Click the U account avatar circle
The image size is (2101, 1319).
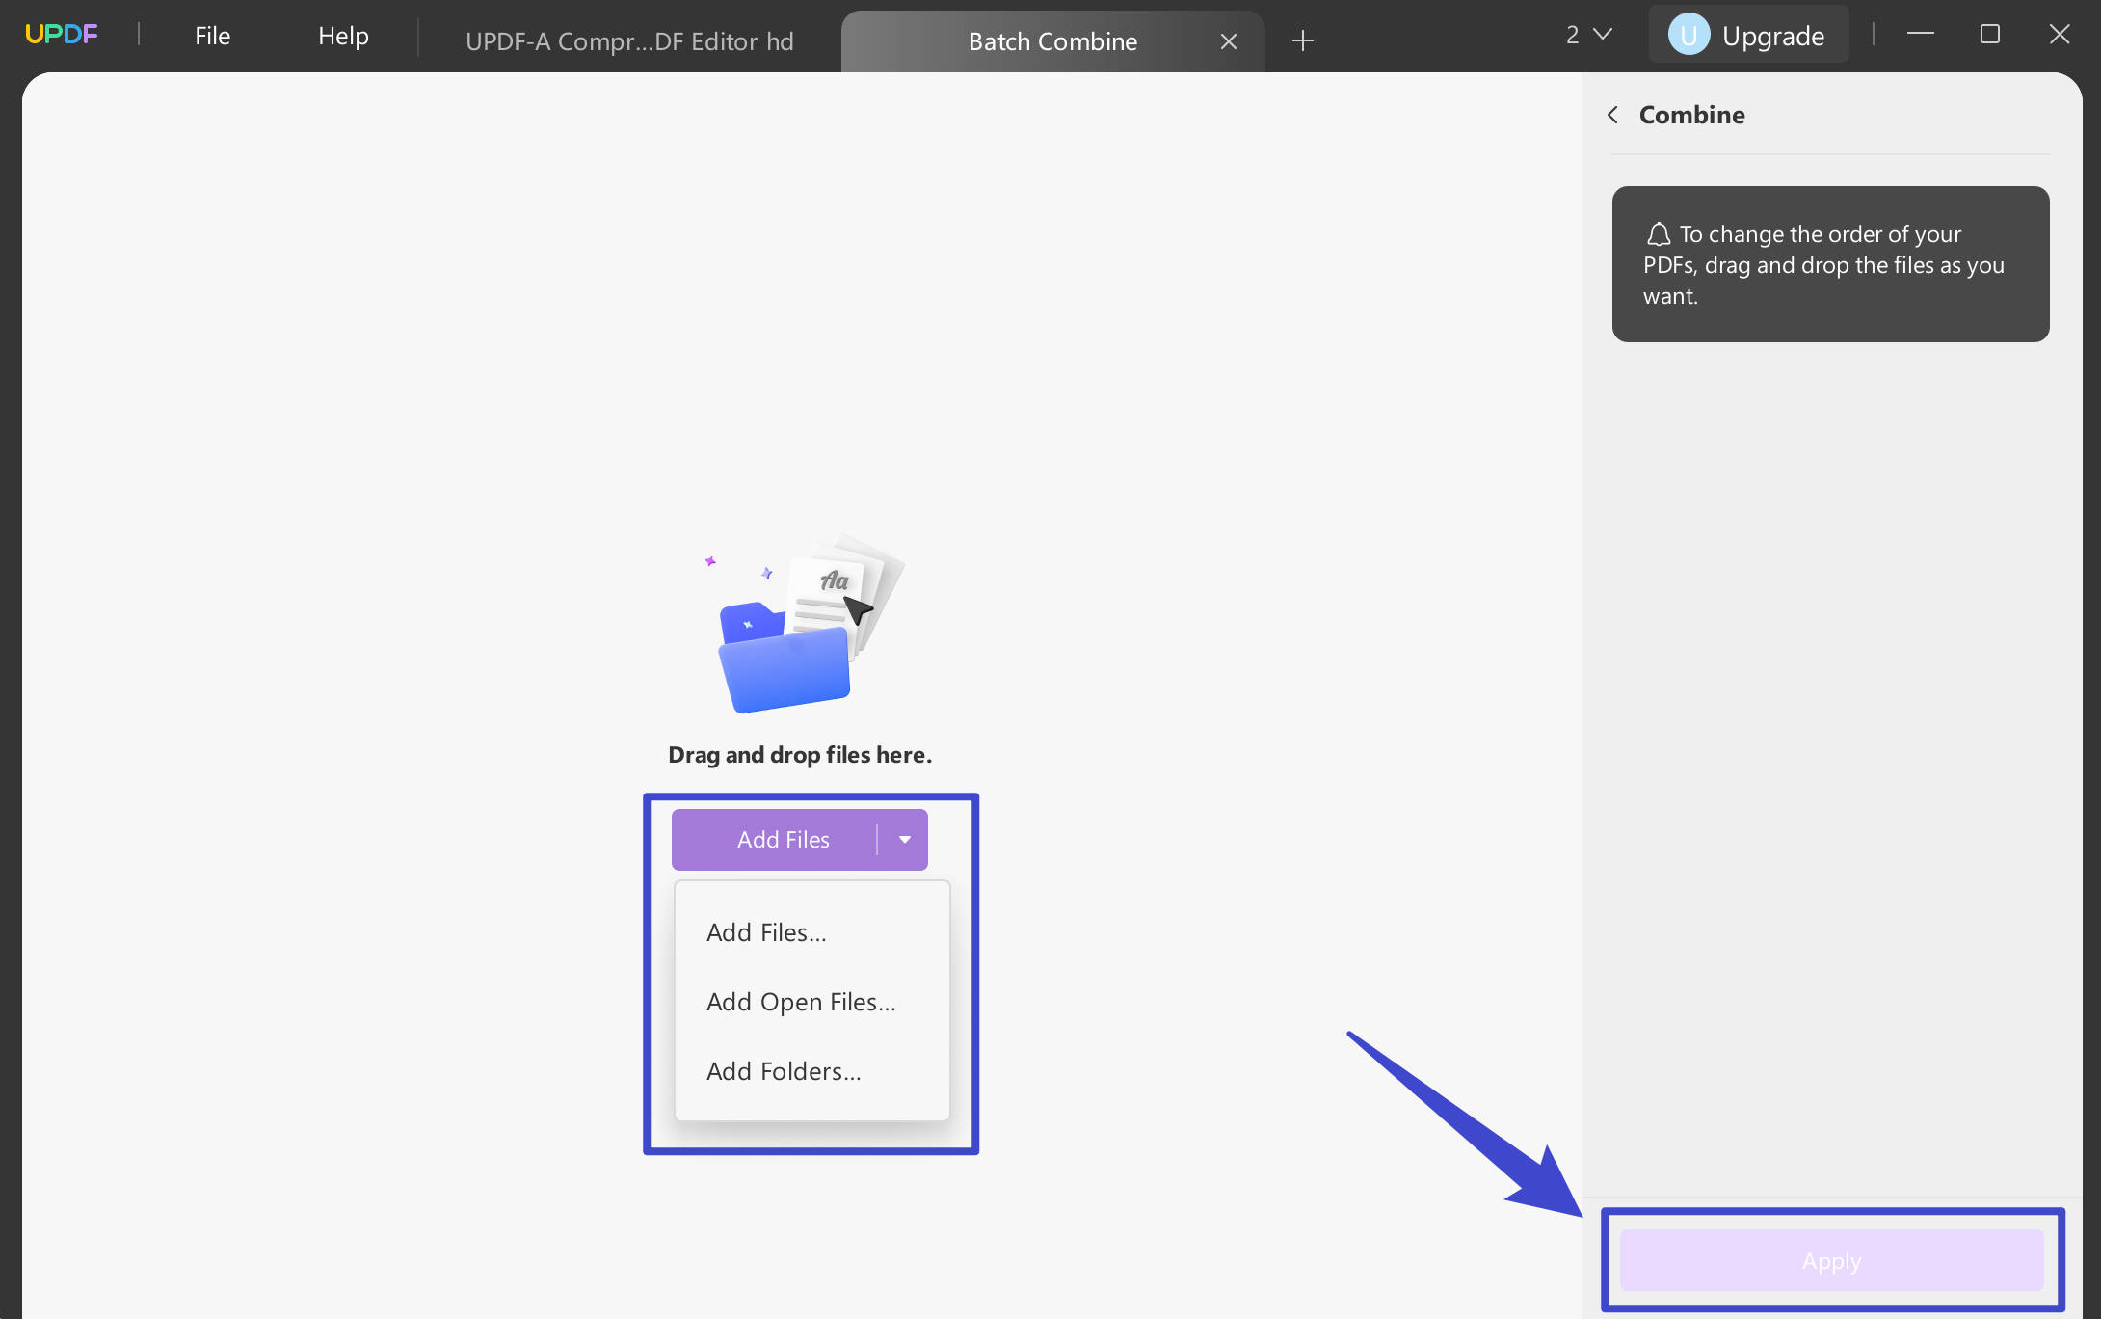click(x=1688, y=35)
